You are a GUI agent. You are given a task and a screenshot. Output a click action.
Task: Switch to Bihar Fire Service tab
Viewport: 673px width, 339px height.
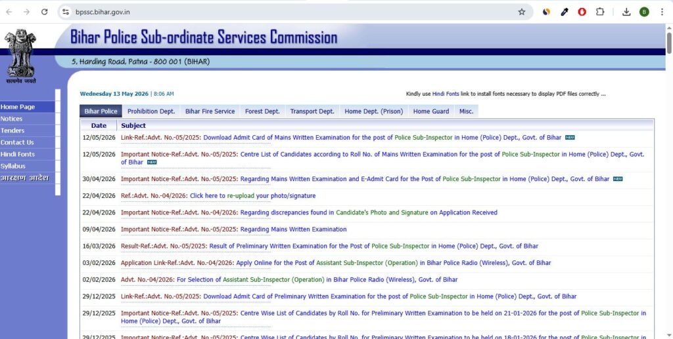coord(210,111)
